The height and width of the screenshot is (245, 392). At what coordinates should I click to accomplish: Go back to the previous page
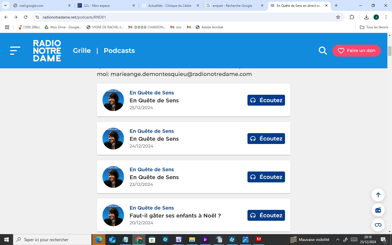coord(6,17)
